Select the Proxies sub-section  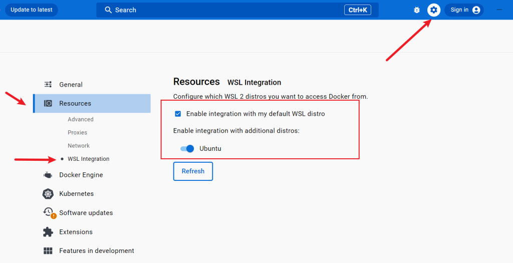click(x=78, y=133)
